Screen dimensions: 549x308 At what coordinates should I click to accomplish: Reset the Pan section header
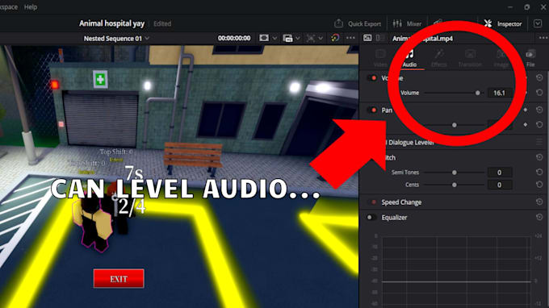[539, 110]
